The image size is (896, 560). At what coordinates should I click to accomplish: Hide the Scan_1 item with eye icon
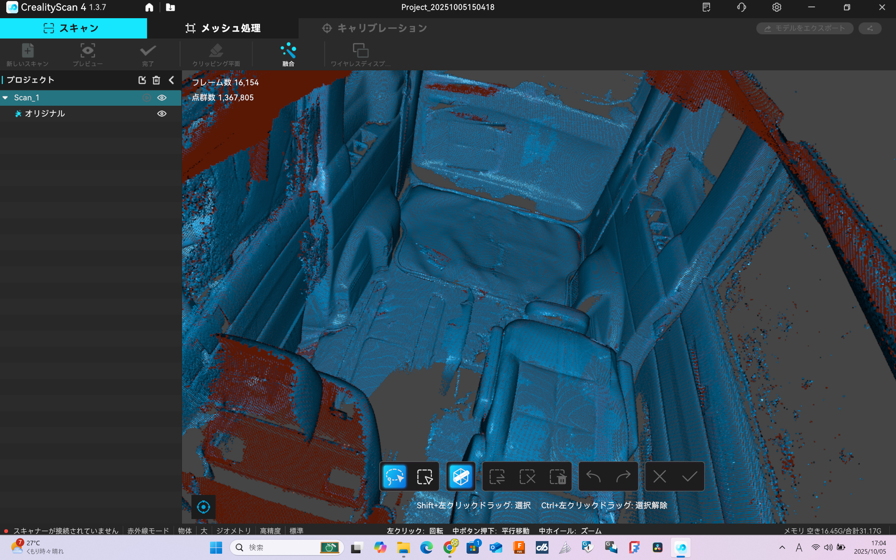(162, 97)
